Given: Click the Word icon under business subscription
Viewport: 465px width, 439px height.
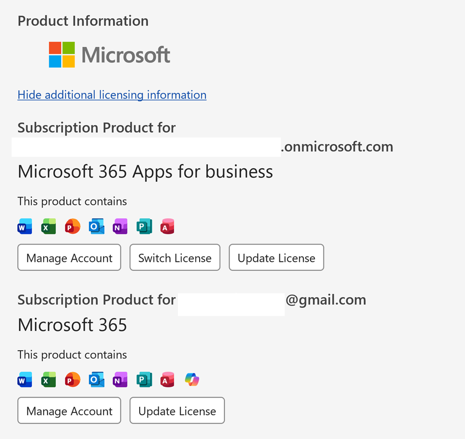Looking at the screenshot, I should (25, 226).
